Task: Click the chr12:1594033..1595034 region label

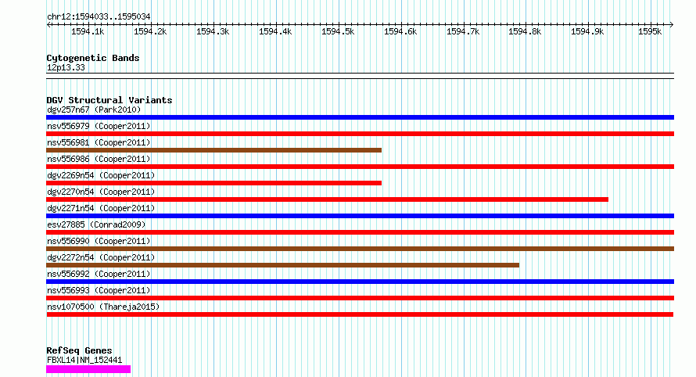Action: pyautogui.click(x=99, y=16)
